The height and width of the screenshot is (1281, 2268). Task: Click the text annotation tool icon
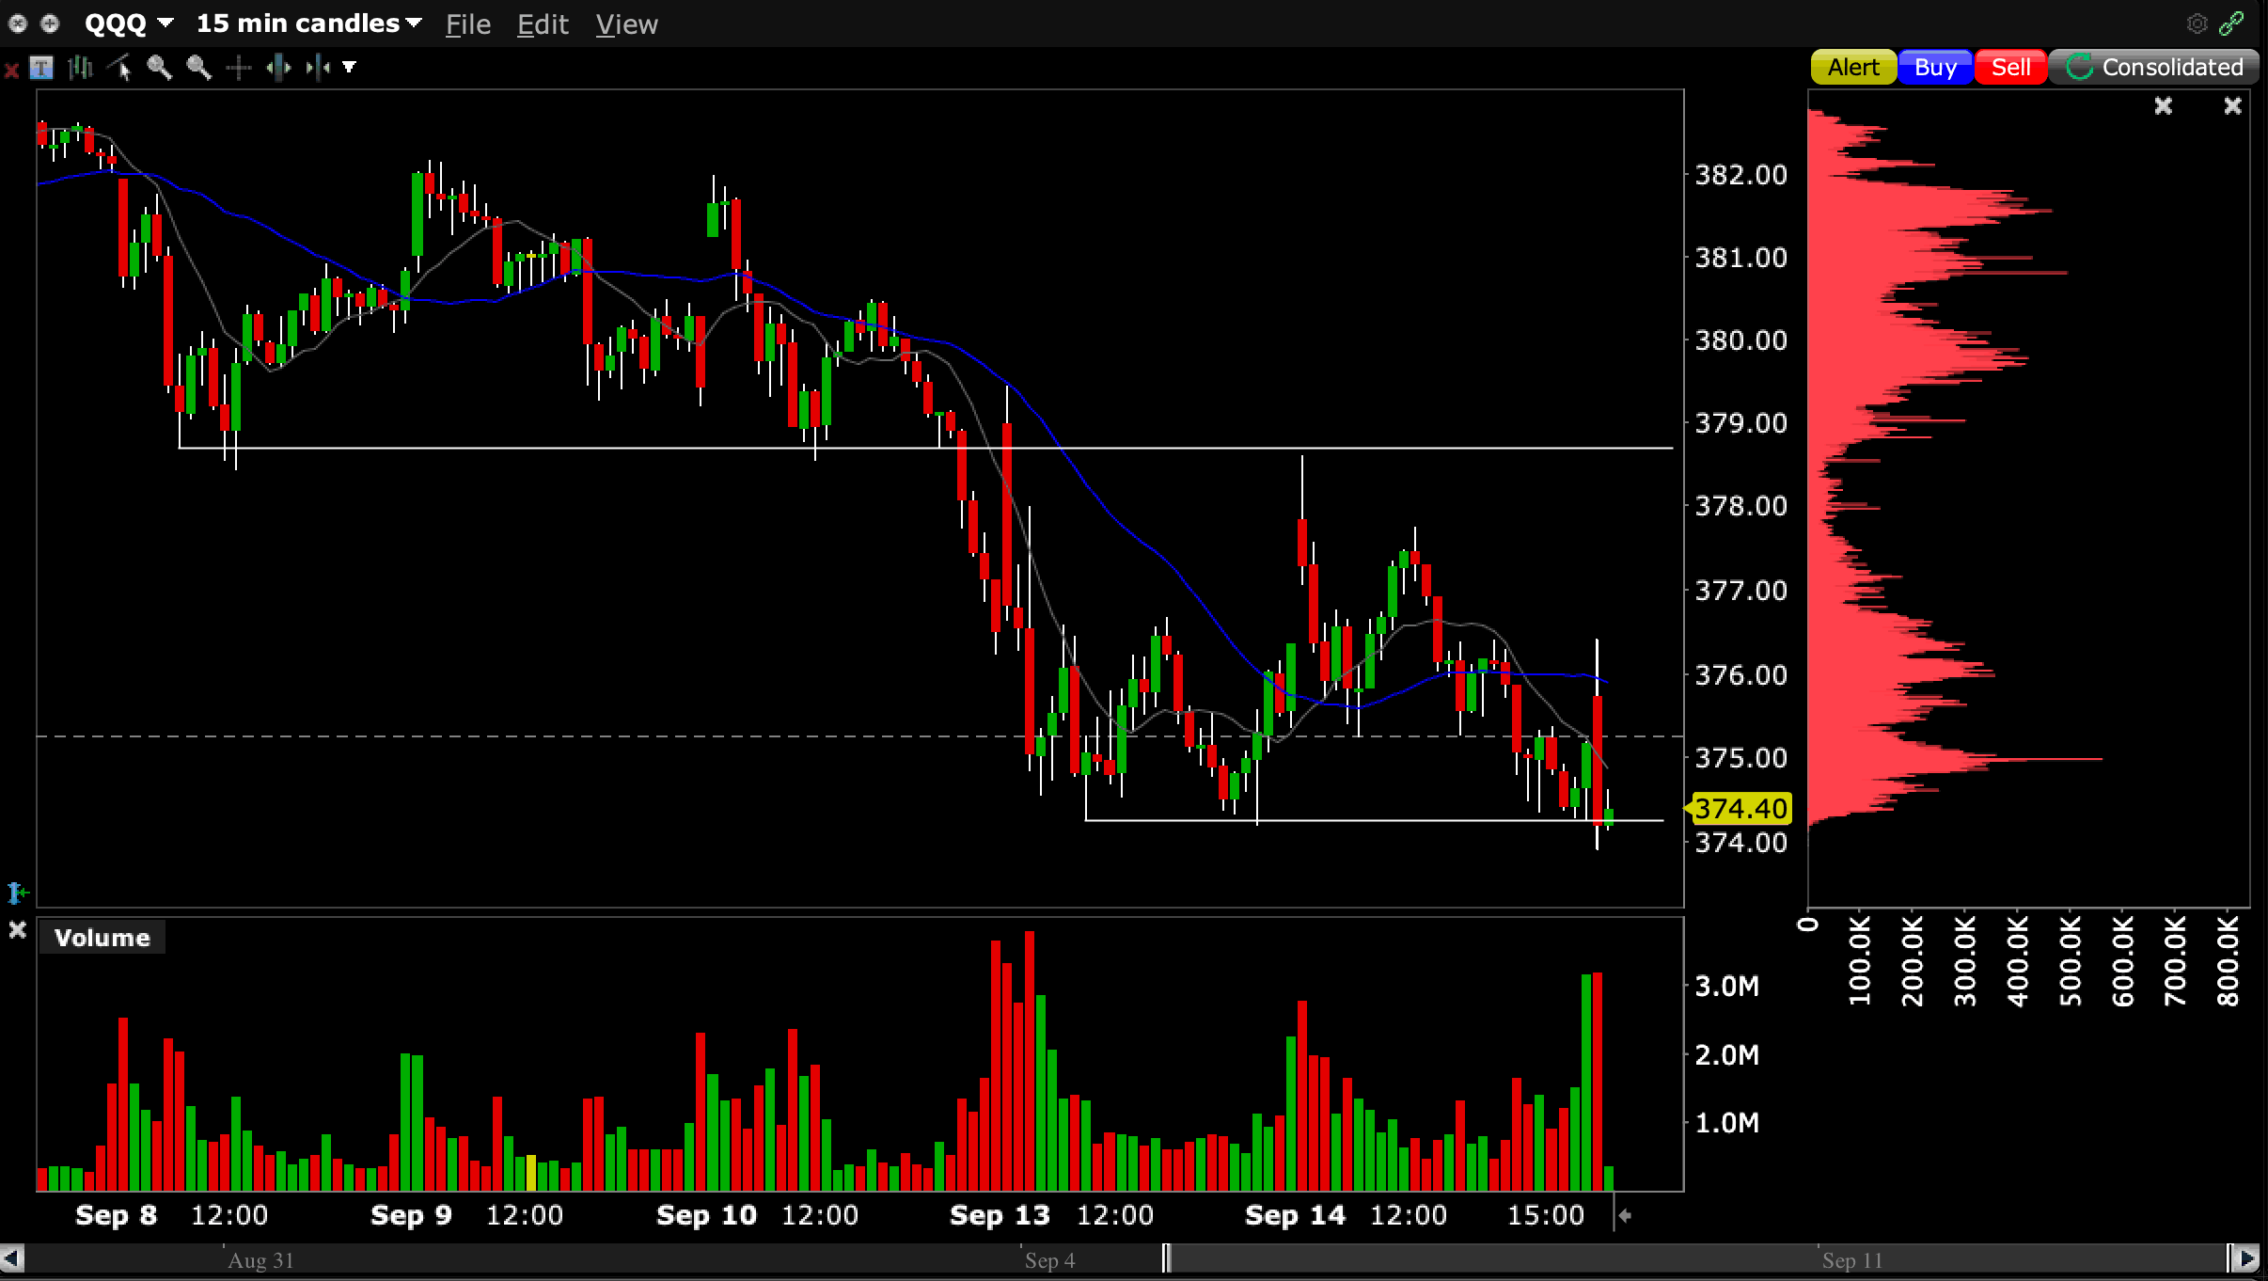(x=41, y=68)
